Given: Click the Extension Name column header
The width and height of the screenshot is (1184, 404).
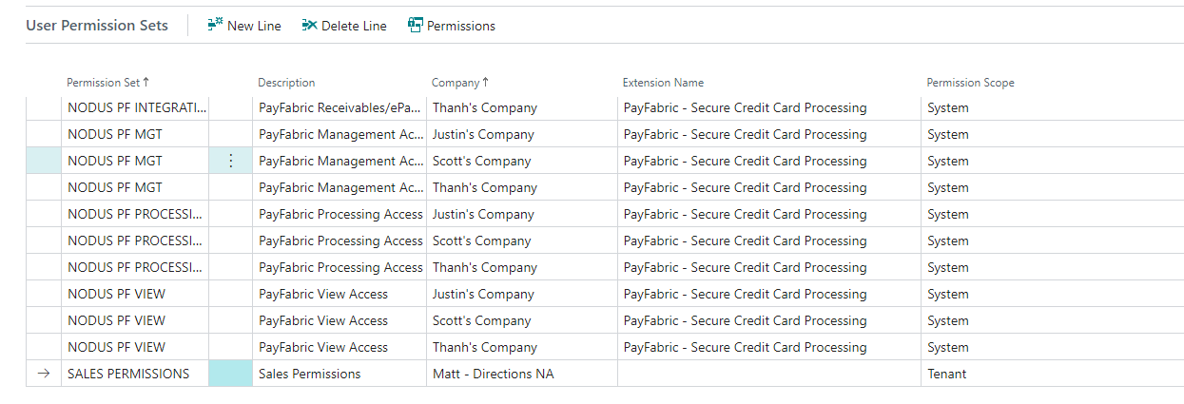Looking at the screenshot, I should [663, 83].
